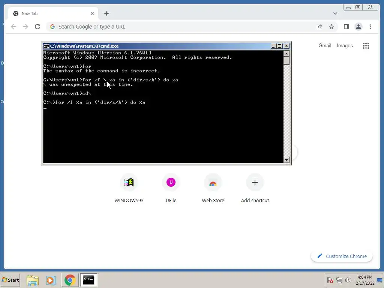This screenshot has height=288, width=384.
Task: Click the cmd.exe title bar icon
Action: (46, 46)
